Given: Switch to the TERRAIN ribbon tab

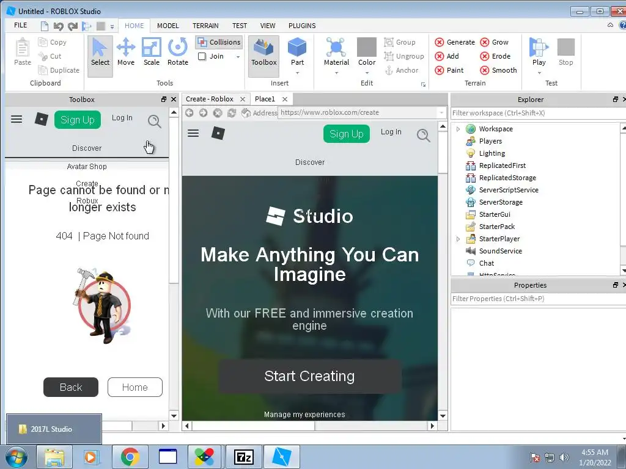Looking at the screenshot, I should tap(205, 26).
